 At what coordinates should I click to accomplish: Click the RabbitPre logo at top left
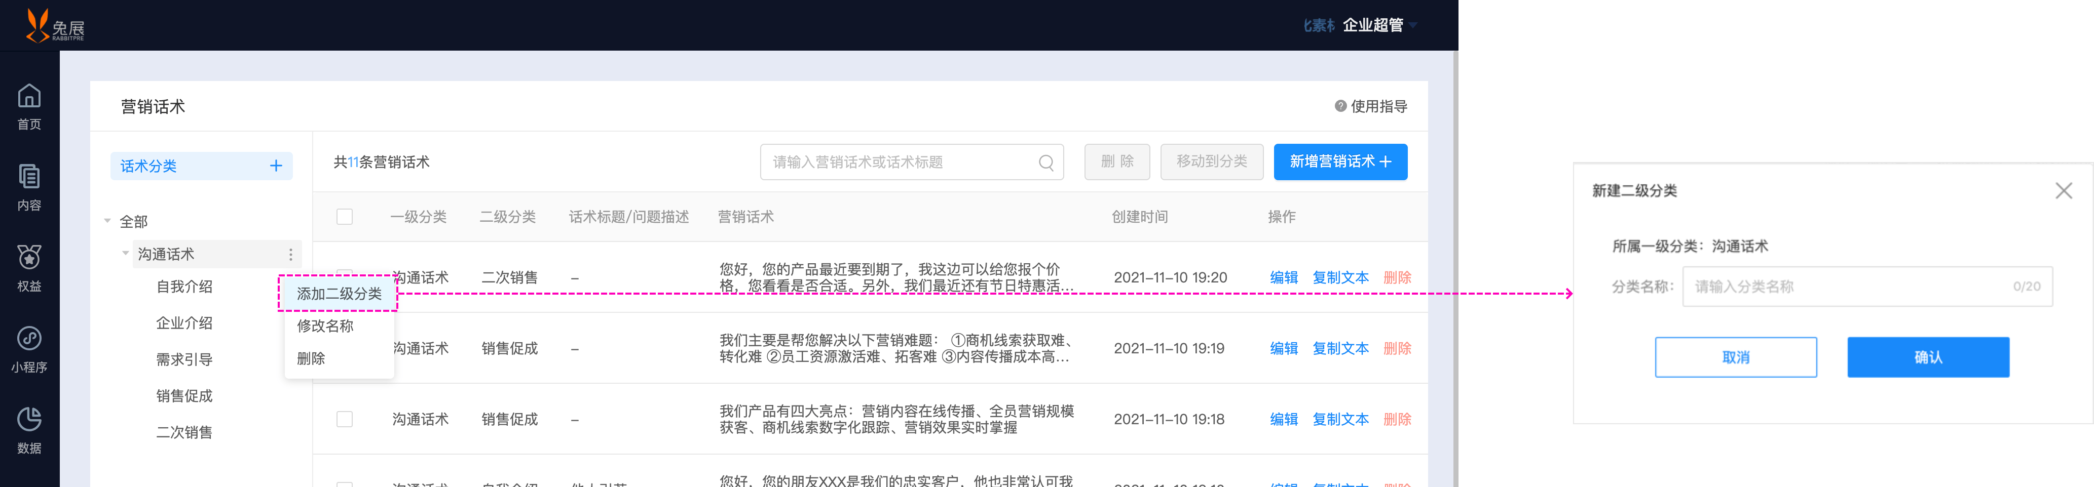click(x=54, y=25)
